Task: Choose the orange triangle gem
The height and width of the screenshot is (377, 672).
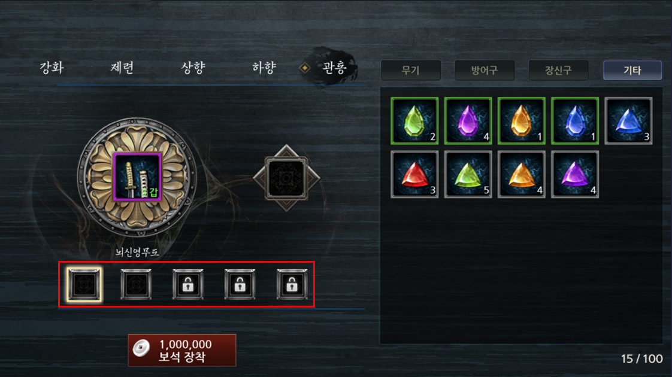Action: [522, 174]
